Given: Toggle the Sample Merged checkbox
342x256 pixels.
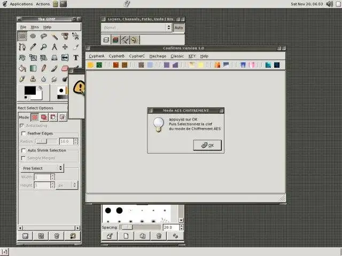Looking at the screenshot, I should pos(24,158).
